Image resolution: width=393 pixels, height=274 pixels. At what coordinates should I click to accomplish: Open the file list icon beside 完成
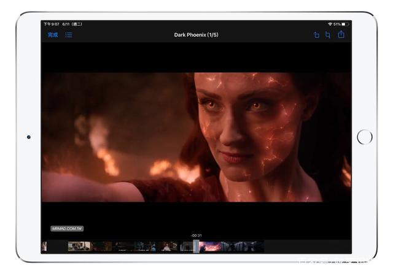tap(69, 35)
